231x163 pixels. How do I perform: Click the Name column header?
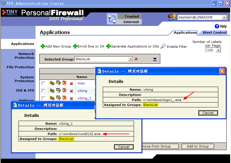point(82,77)
